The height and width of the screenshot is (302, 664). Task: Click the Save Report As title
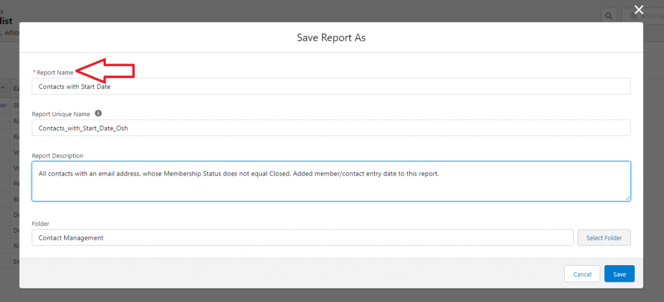click(331, 38)
